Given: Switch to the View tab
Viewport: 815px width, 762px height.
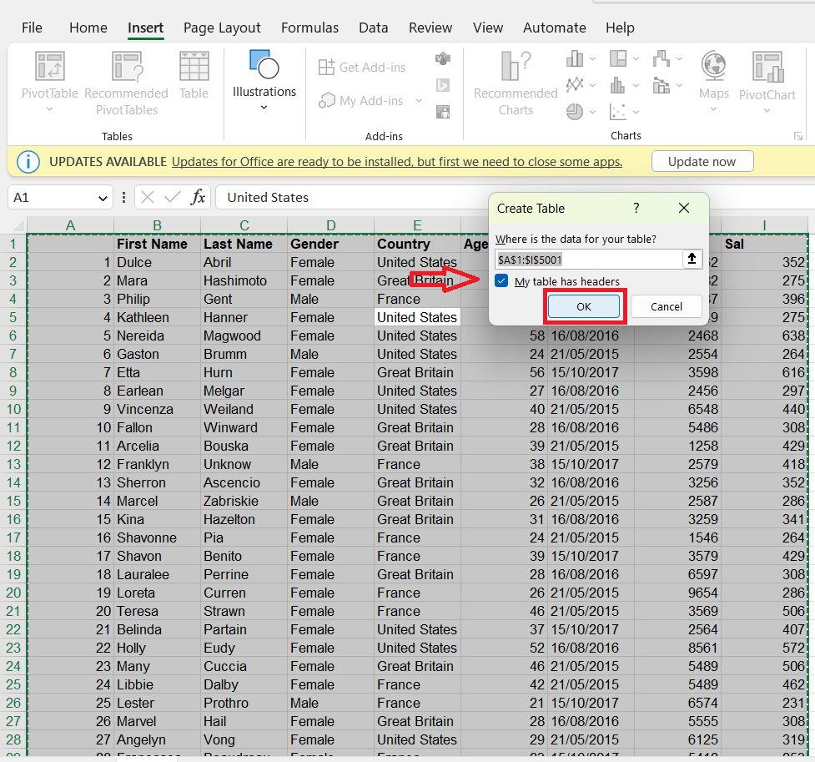Looking at the screenshot, I should [487, 28].
